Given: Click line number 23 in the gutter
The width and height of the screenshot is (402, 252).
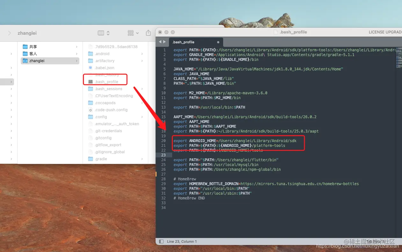Looking at the screenshot, I should tap(164, 155).
